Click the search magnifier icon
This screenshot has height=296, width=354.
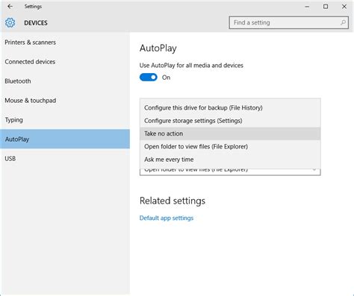pos(343,22)
